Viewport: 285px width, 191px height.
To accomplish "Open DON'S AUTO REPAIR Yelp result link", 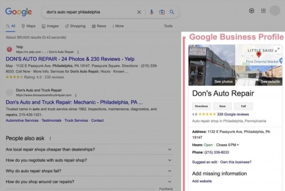I will (70, 59).
